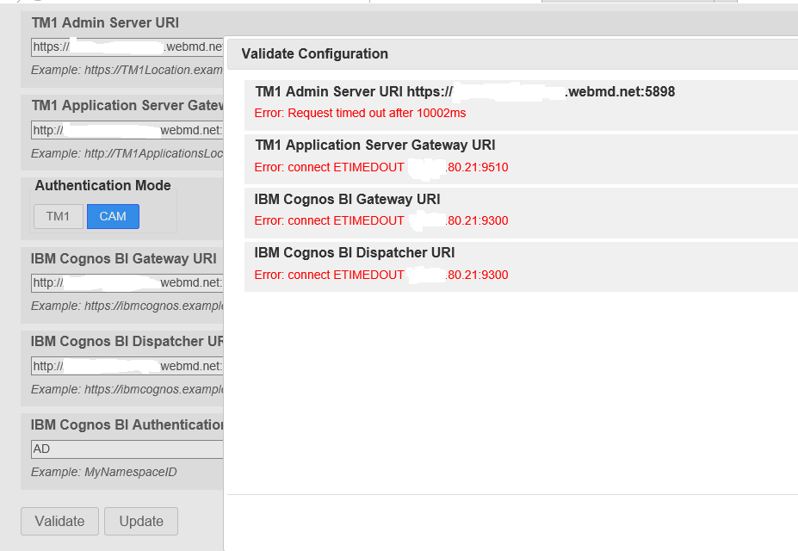The height and width of the screenshot is (551, 798).
Task: Click IBM Cognos BI Gateway URI result heading
Action: pyautogui.click(x=347, y=199)
